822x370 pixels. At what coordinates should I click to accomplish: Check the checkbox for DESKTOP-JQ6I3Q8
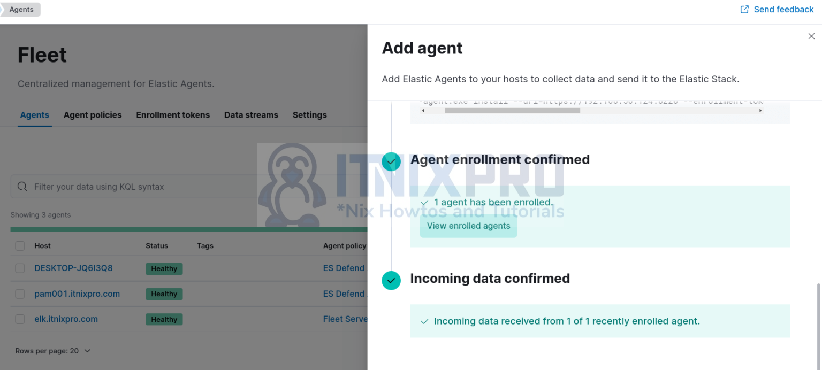(x=20, y=268)
